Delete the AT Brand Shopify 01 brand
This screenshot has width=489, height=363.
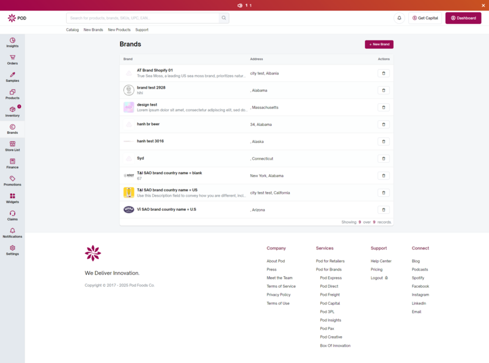[383, 73]
